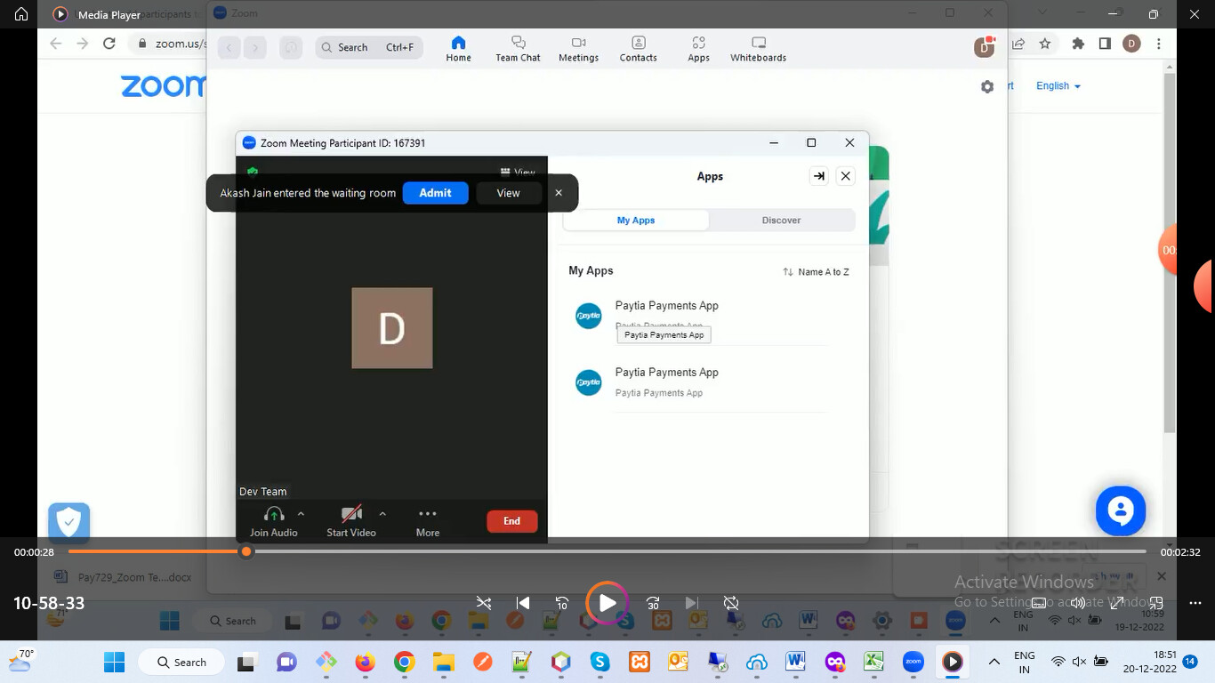
Task: Click the blue shield badge icon
Action: coord(68,522)
